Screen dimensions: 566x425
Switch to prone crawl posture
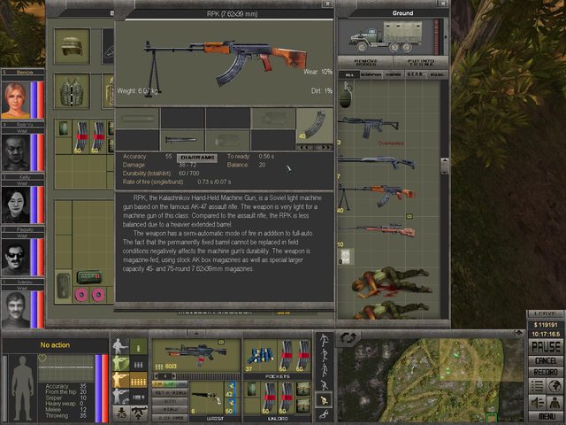[325, 414]
